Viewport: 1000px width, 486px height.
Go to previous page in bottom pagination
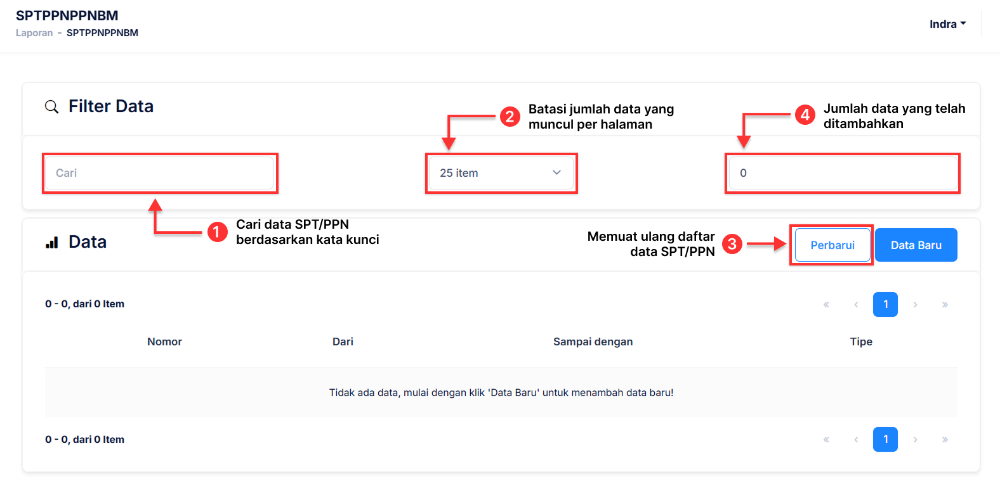click(x=856, y=440)
